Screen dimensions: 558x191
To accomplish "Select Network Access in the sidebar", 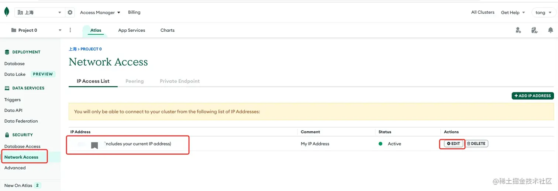I will (x=21, y=157).
